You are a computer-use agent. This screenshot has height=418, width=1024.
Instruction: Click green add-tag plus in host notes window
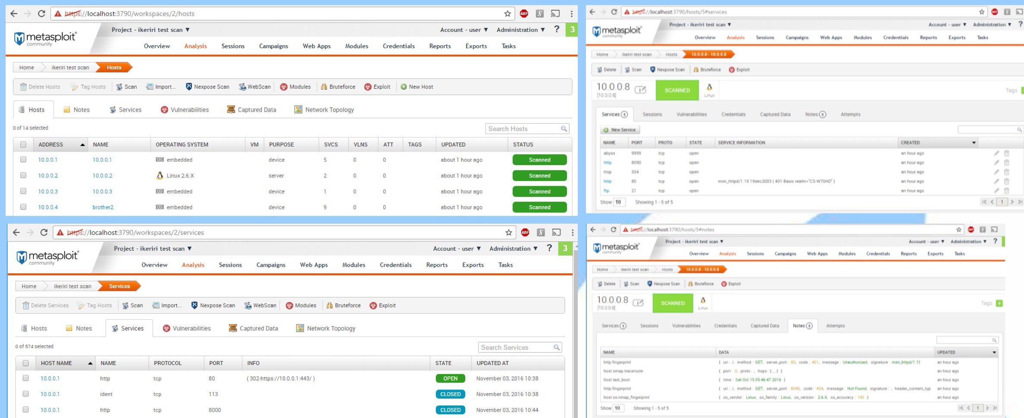999,303
